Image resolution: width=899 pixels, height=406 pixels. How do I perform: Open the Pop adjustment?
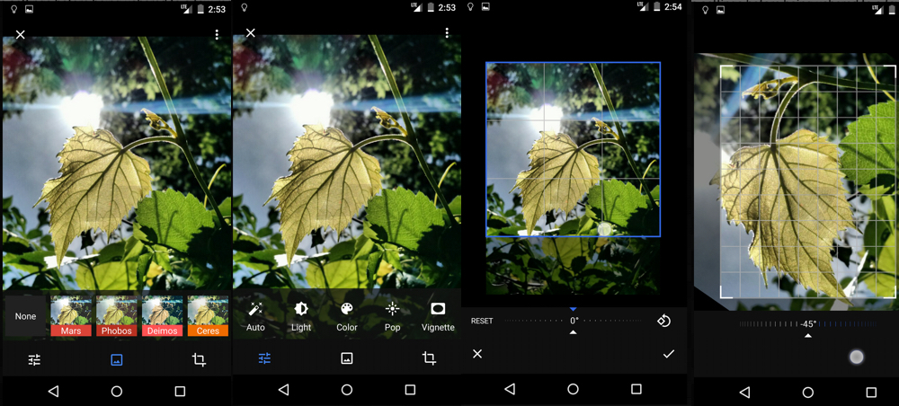pos(392,317)
